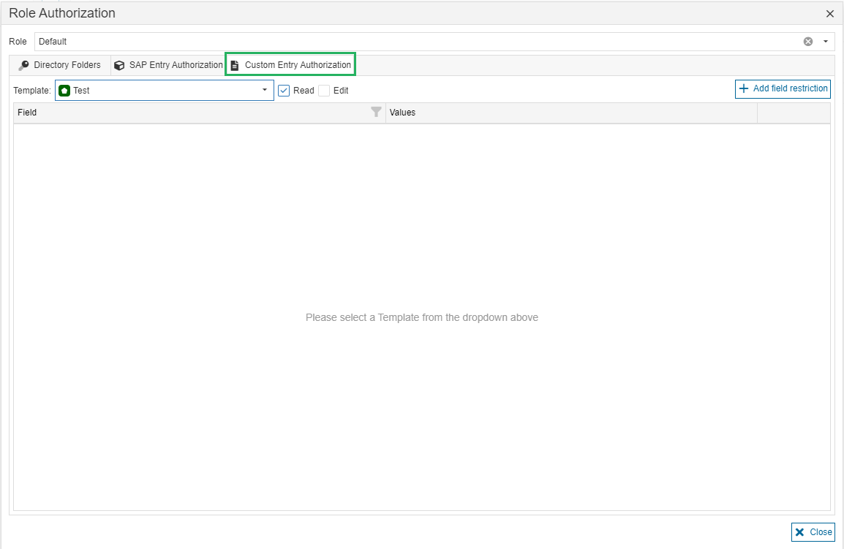Click the clear icon in Role field
The image size is (844, 549).
point(808,42)
